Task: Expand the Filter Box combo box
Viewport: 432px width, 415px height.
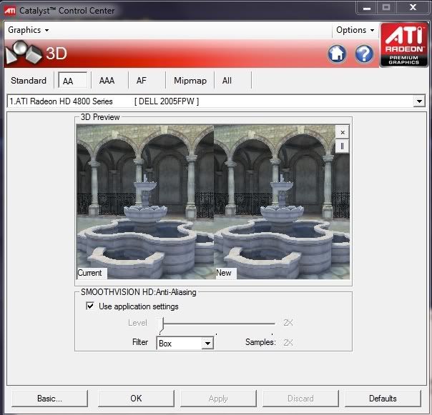Action: [207, 344]
